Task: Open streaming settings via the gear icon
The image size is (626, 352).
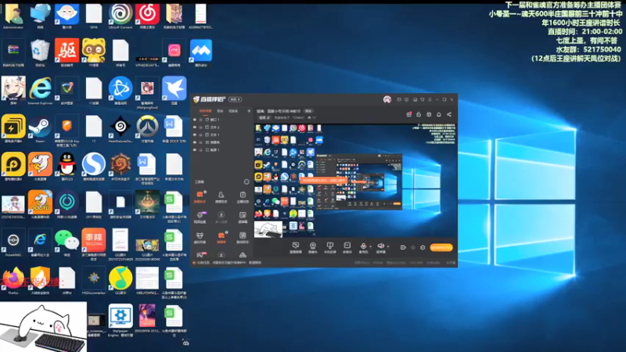Action: (x=423, y=247)
